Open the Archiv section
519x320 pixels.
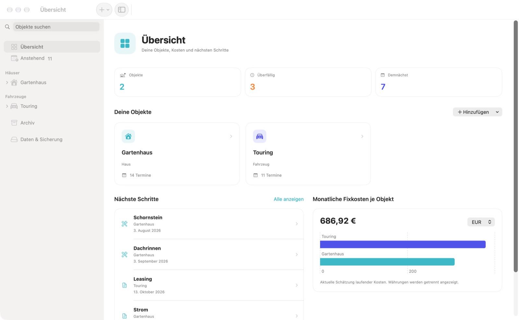pyautogui.click(x=52, y=123)
